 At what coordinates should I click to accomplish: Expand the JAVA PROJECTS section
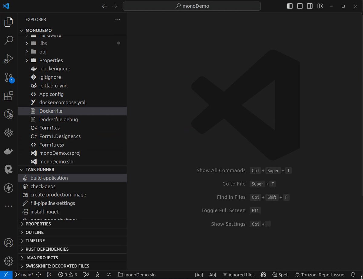(72, 258)
